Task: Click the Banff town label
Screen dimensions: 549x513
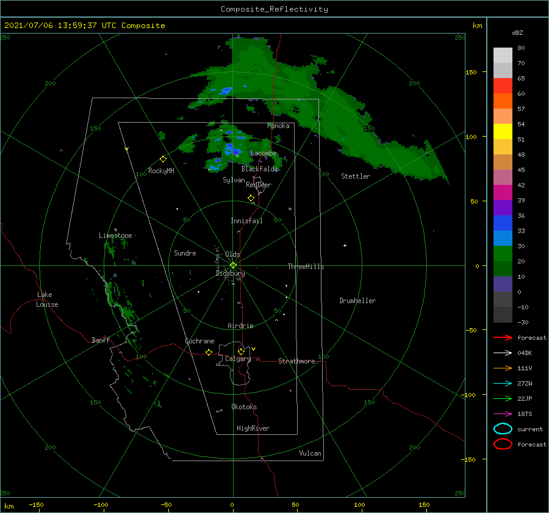Action: [x=101, y=340]
